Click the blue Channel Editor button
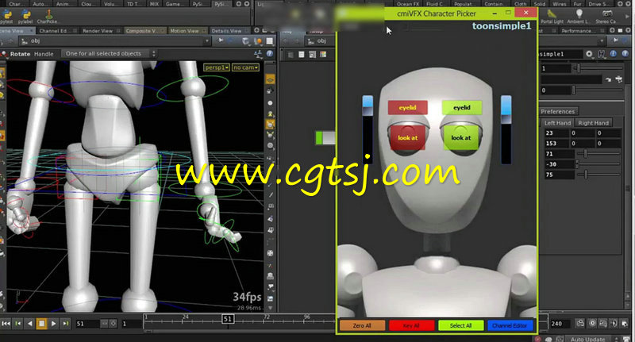This screenshot has height=342, width=635. (510, 325)
